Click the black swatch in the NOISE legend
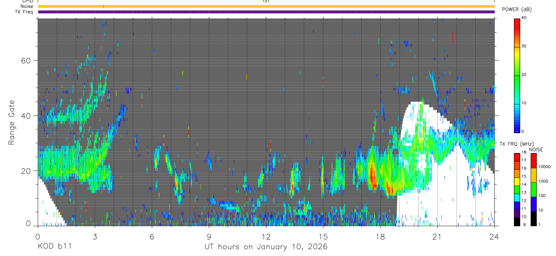This screenshot has width=556, height=256. point(533,219)
